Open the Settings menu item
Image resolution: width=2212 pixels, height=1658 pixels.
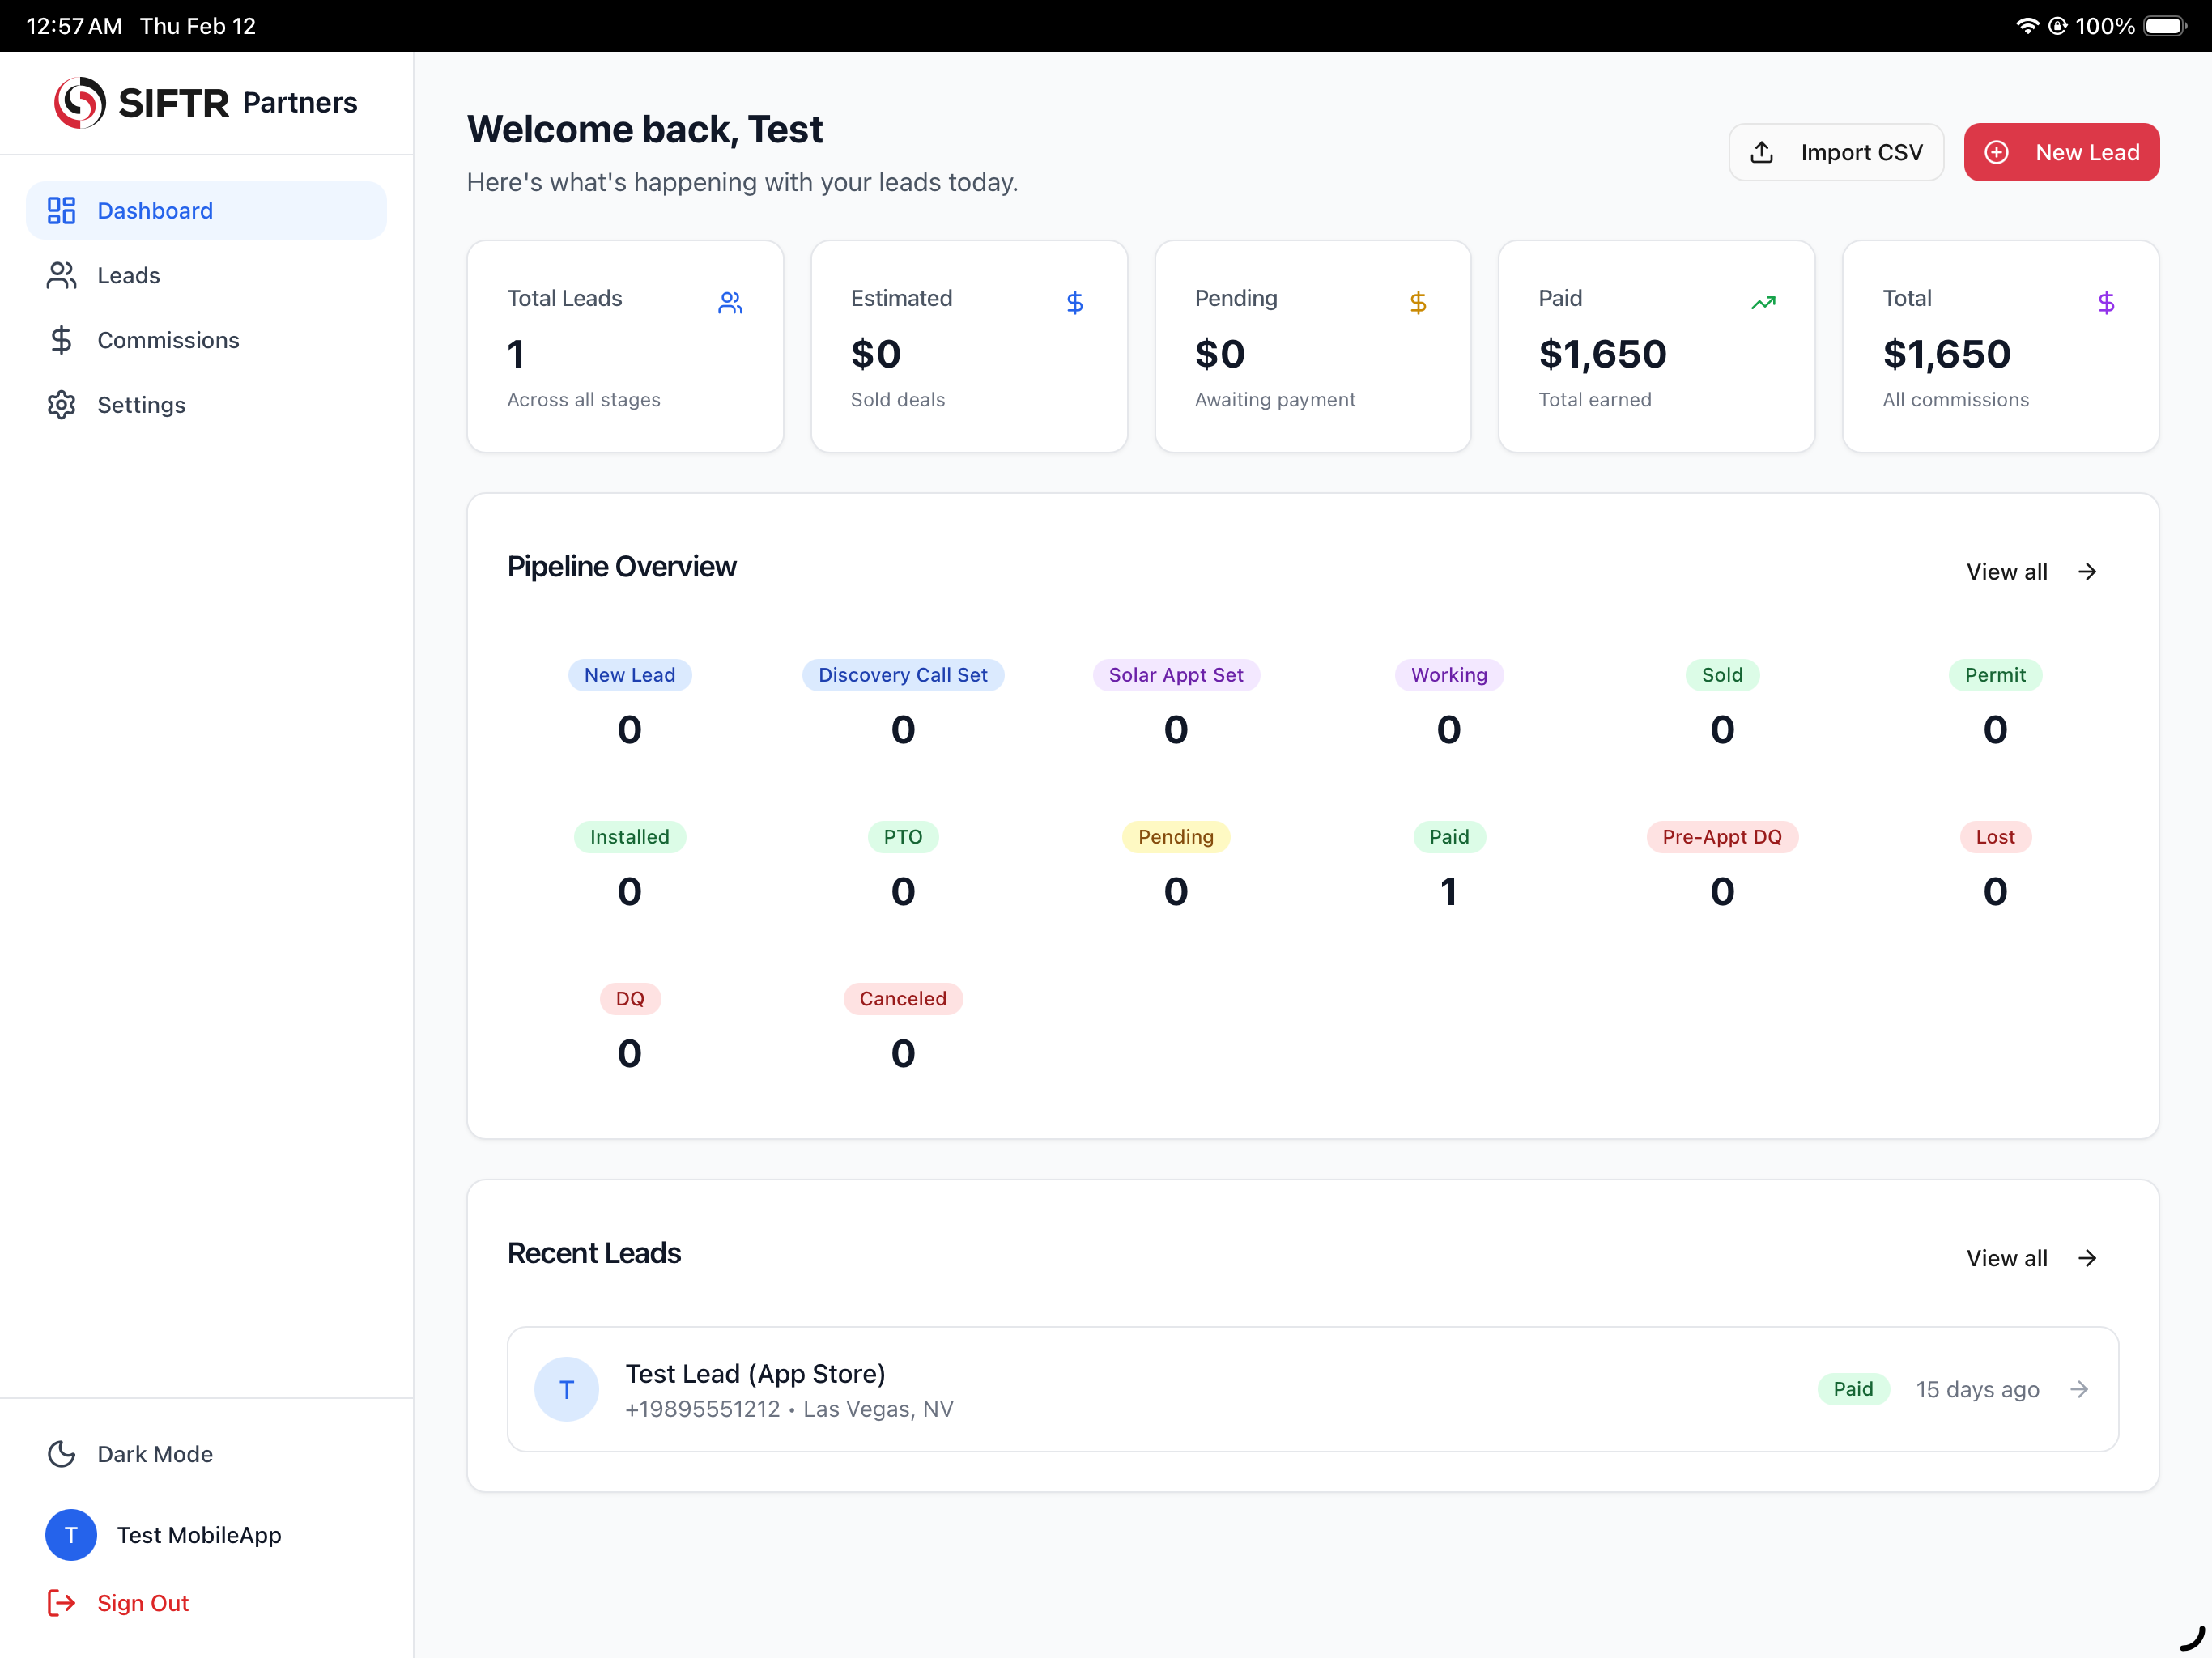[206, 405]
